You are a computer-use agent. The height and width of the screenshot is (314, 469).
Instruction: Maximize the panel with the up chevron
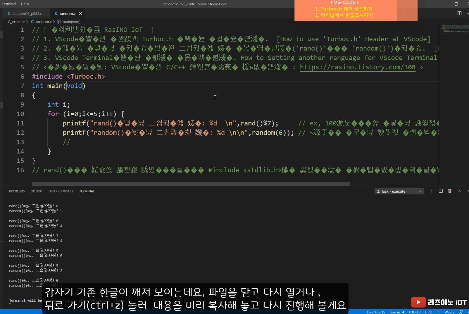(459, 191)
